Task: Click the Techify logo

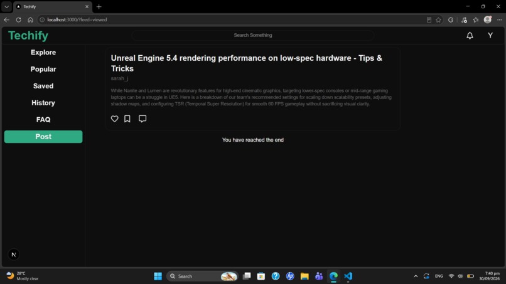Action: click(28, 36)
